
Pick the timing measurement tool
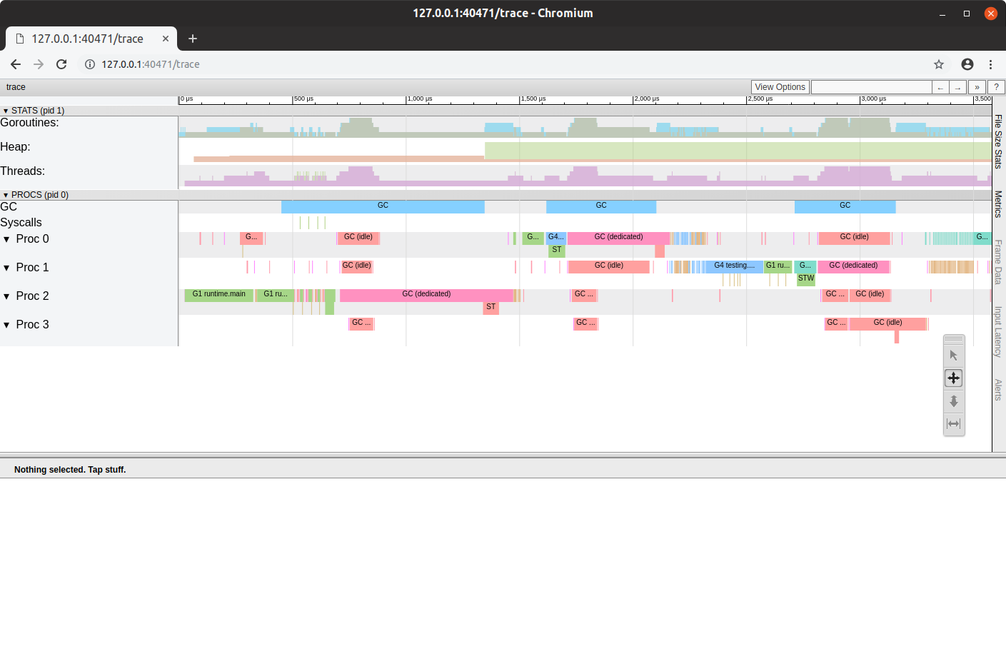pos(953,423)
